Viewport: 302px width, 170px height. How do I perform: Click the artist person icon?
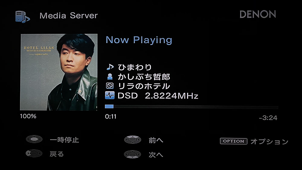[110, 77]
